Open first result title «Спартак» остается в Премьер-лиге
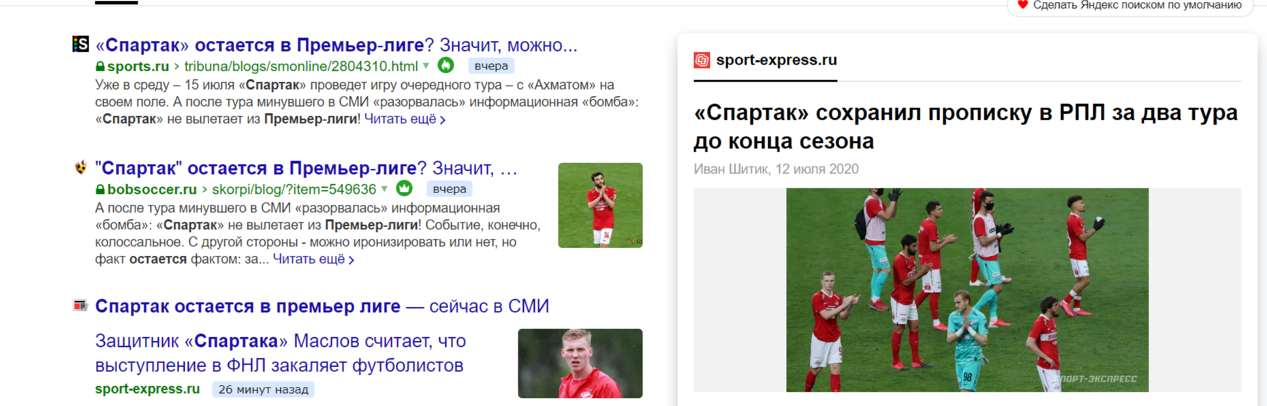Image resolution: width=1267 pixels, height=406 pixels. pyautogui.click(x=337, y=45)
